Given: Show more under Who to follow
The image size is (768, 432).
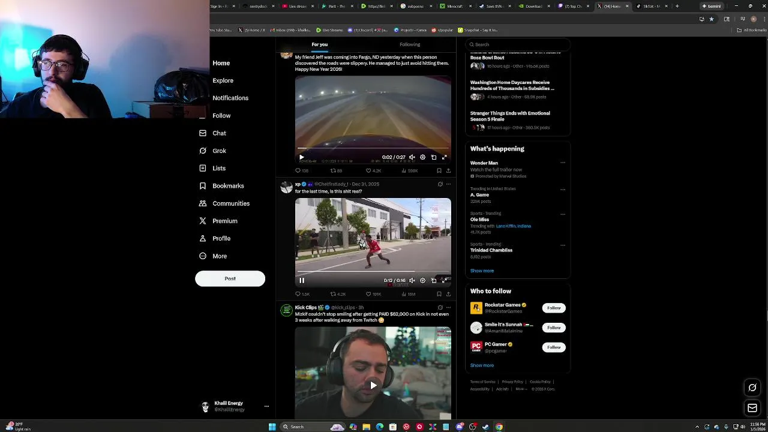Looking at the screenshot, I should point(482,365).
